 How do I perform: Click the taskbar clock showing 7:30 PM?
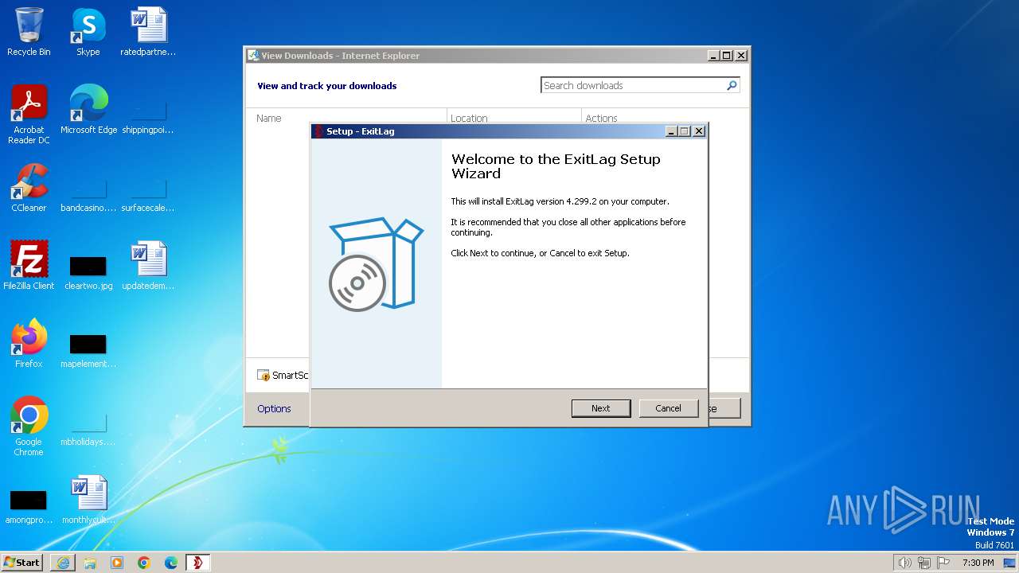[x=978, y=563]
